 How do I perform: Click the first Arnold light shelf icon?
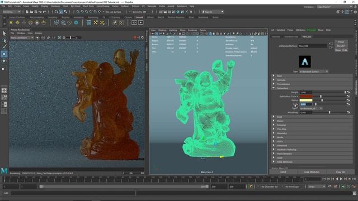coord(11,22)
